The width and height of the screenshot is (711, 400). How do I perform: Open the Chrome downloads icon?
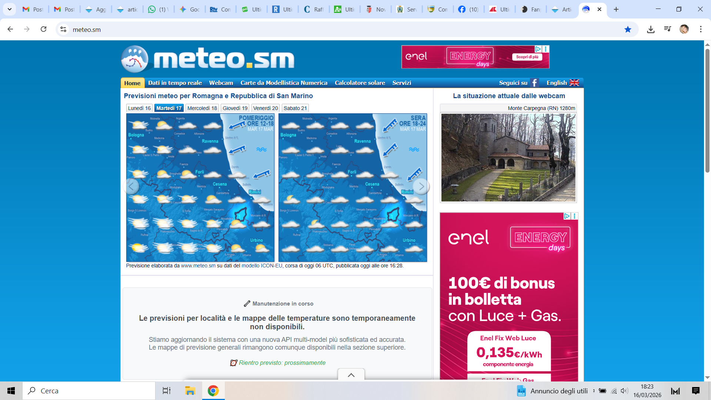tap(651, 30)
